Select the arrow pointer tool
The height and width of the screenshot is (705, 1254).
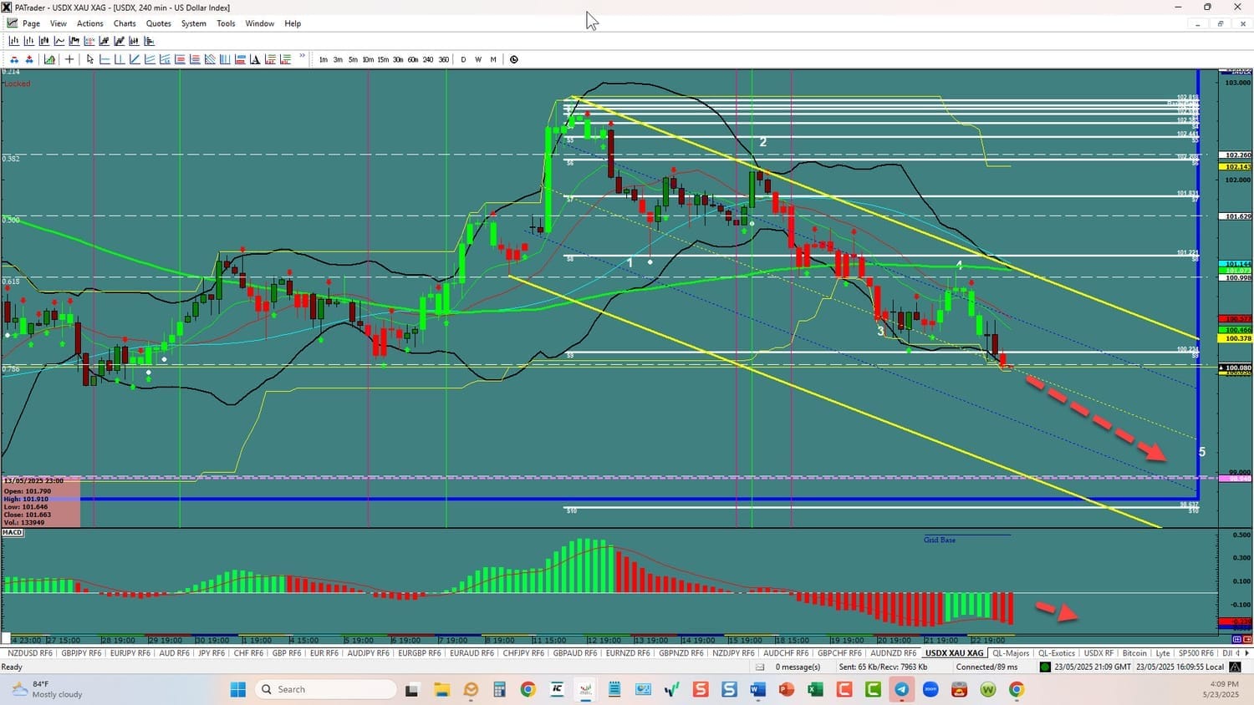point(90,59)
